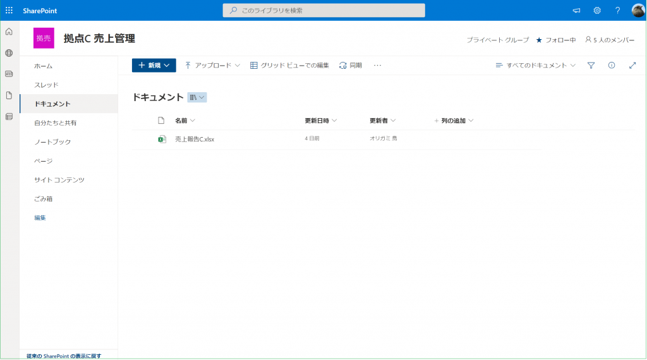
Task: Open the filter pane funnel icon
Action: point(591,65)
